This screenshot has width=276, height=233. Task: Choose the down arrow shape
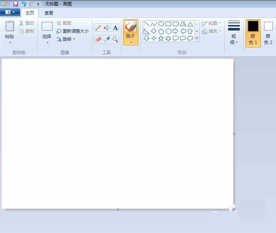click(x=146, y=38)
